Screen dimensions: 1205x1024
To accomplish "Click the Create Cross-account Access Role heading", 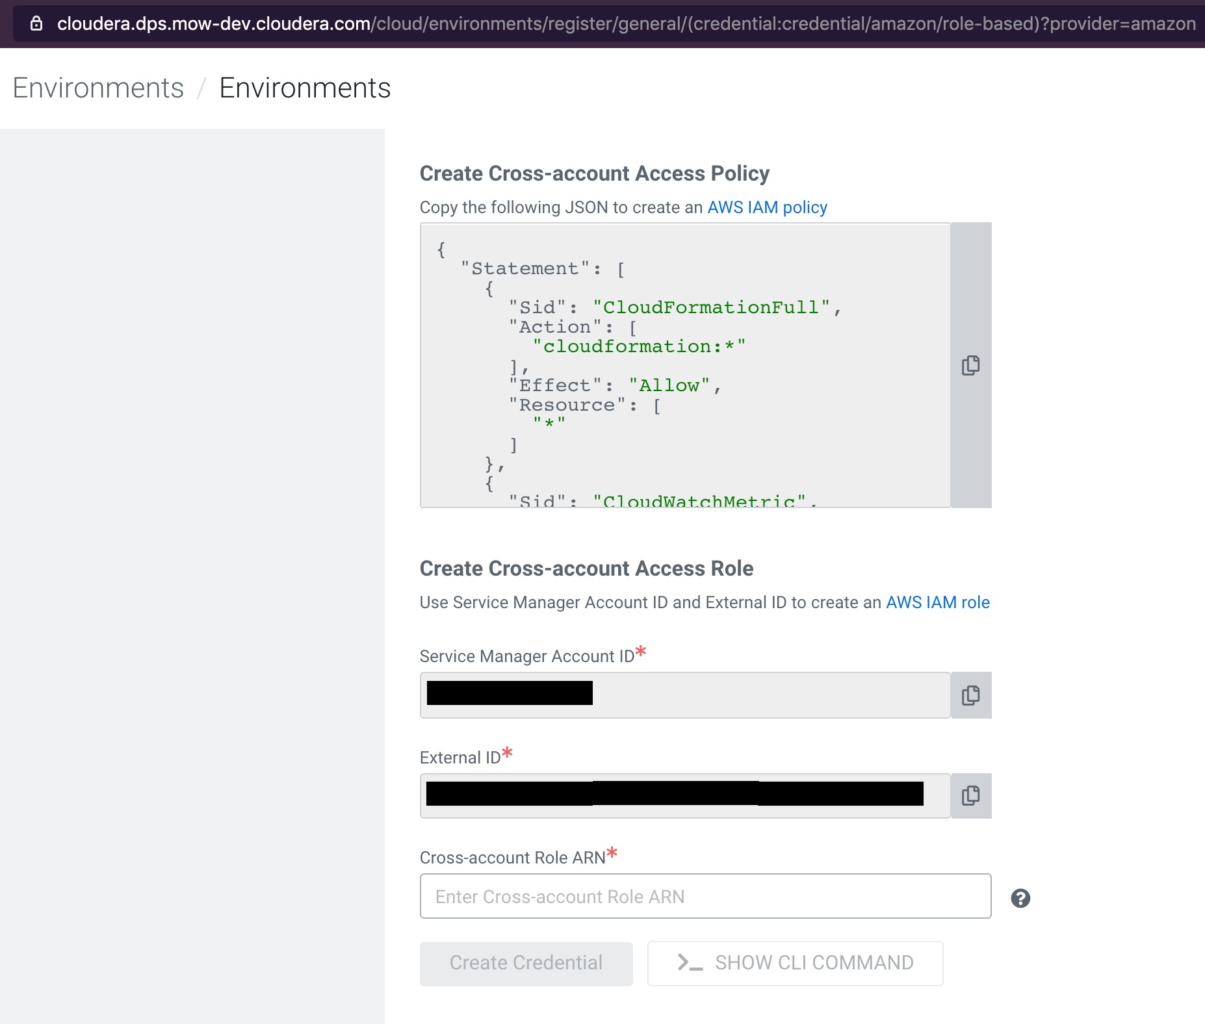I will pyautogui.click(x=586, y=569).
